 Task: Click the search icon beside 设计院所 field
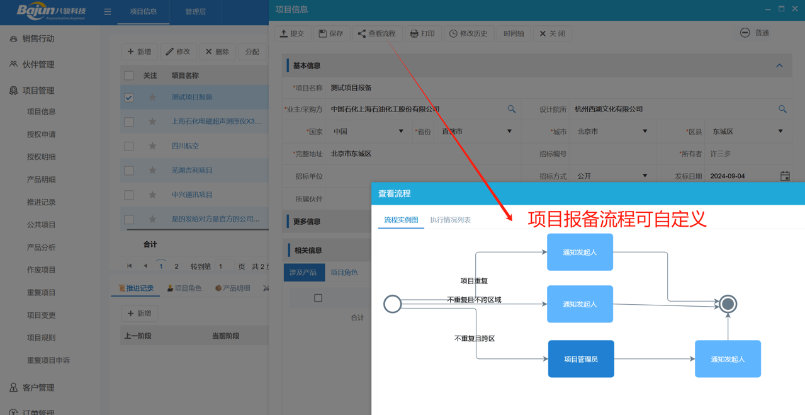click(x=782, y=109)
